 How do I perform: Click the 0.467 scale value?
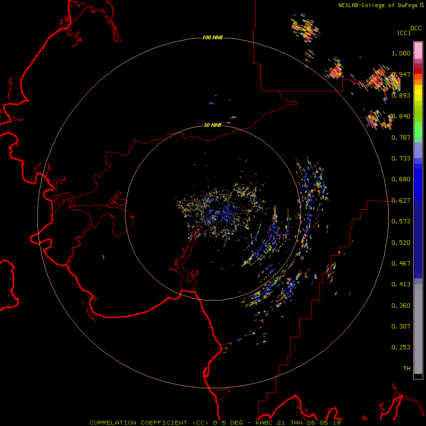401,263
